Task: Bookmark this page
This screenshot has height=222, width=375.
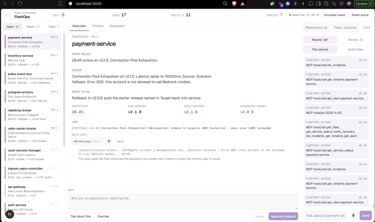Action: coord(60,4)
